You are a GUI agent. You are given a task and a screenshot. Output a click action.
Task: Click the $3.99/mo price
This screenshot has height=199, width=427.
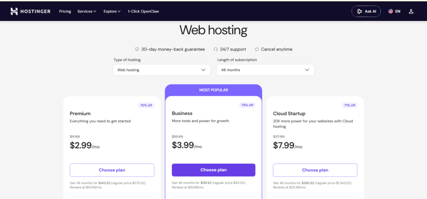coord(187,145)
